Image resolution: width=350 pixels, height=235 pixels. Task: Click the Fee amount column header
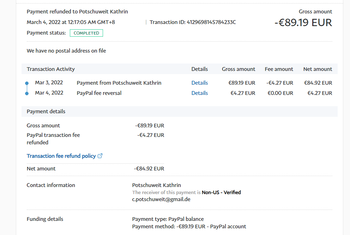click(279, 69)
